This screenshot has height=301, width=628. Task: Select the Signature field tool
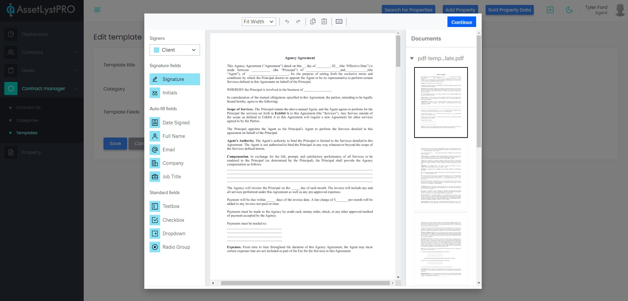click(175, 79)
